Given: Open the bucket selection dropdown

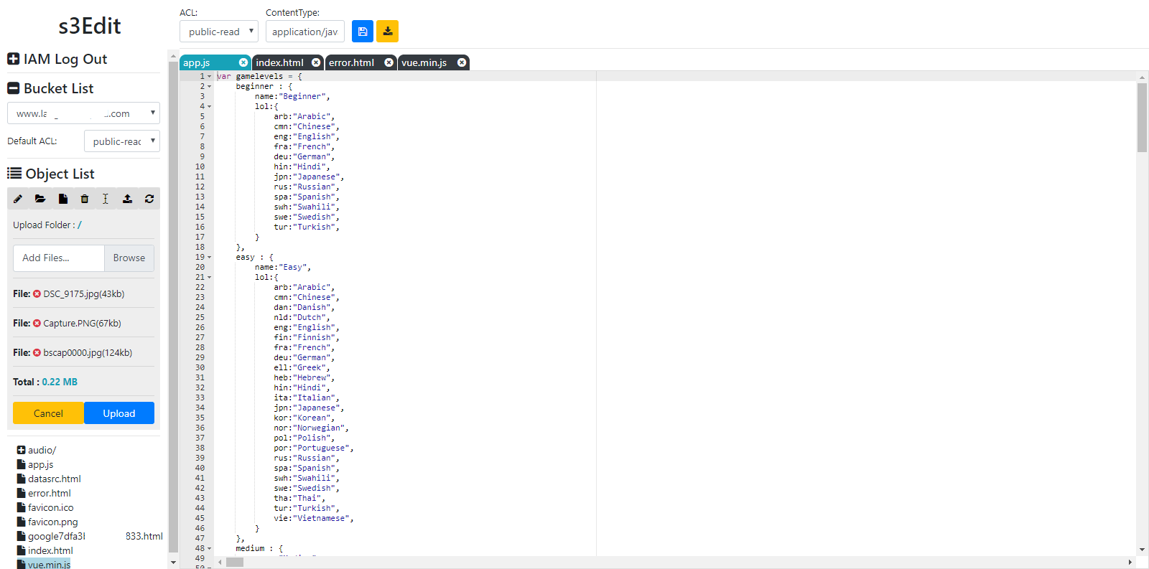Looking at the screenshot, I should [x=83, y=113].
